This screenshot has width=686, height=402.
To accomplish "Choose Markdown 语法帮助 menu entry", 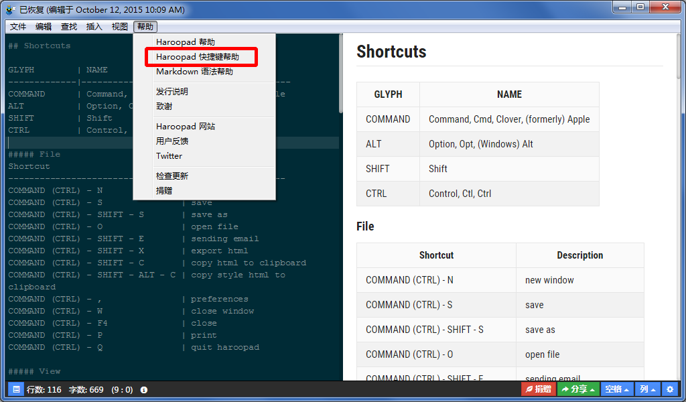I will 204,71.
